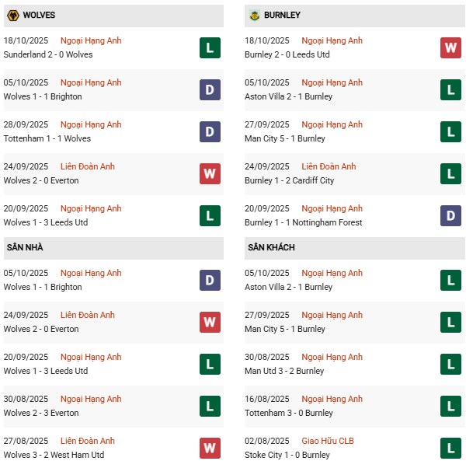
Task: Select the SÂN KHÁCH section header
Action: coord(271,247)
